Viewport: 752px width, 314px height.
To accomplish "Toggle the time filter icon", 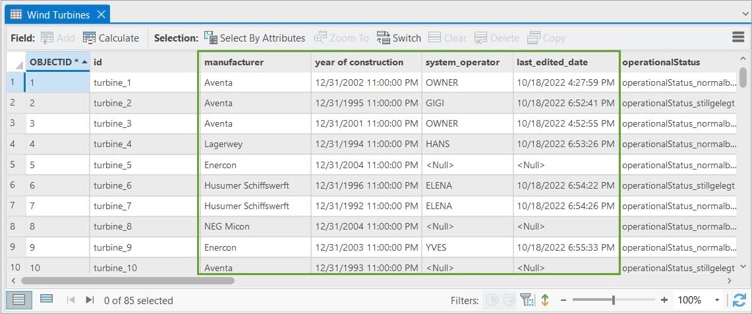I will pyautogui.click(x=492, y=300).
